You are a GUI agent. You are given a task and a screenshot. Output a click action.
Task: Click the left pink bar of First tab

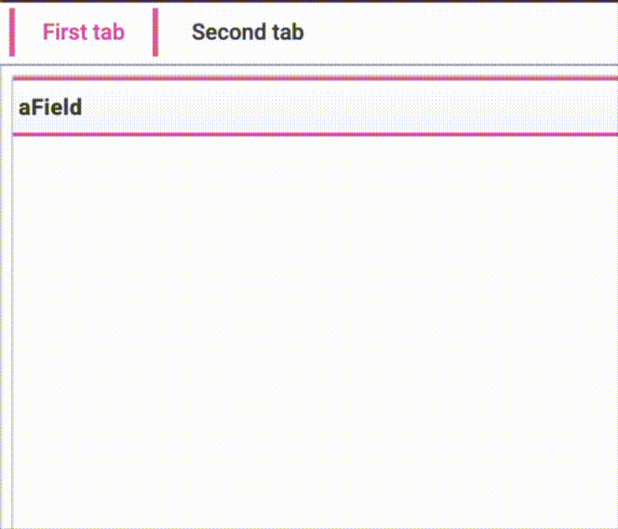click(x=12, y=32)
